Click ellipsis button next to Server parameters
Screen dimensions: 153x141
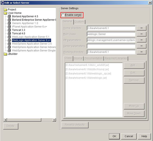(142, 46)
